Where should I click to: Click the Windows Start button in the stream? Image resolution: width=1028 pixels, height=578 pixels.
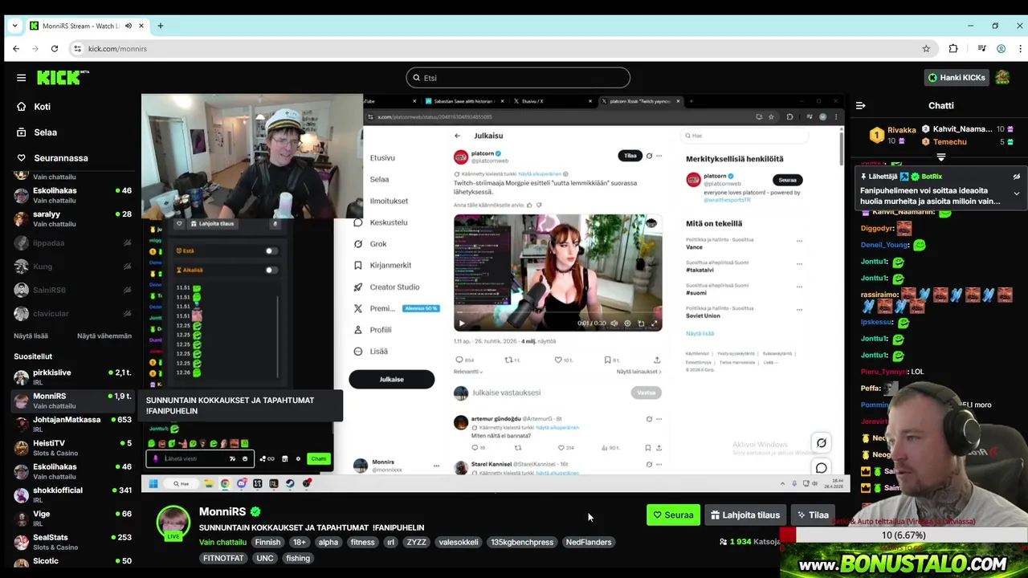[153, 483]
